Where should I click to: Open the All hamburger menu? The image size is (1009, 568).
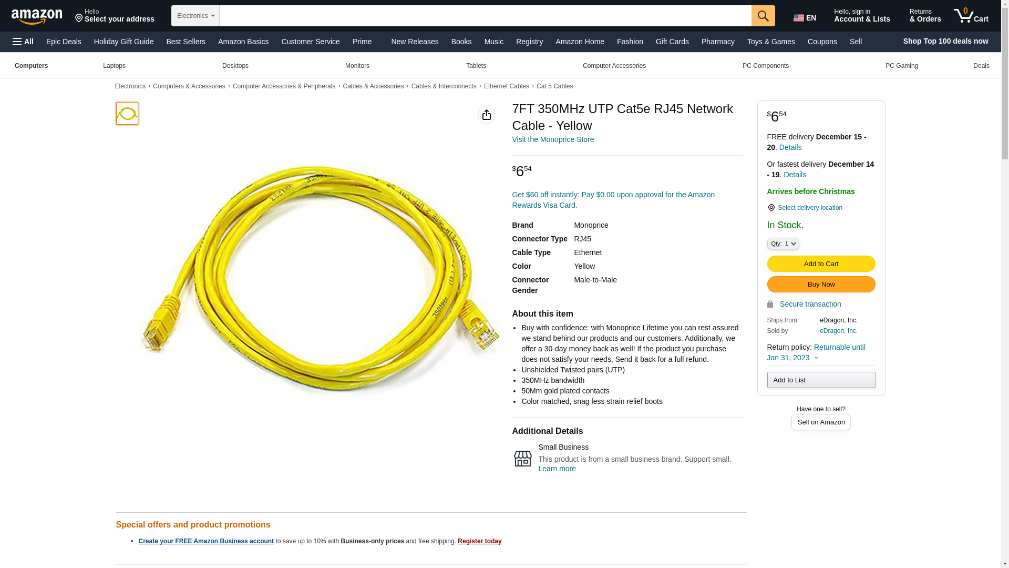click(23, 42)
